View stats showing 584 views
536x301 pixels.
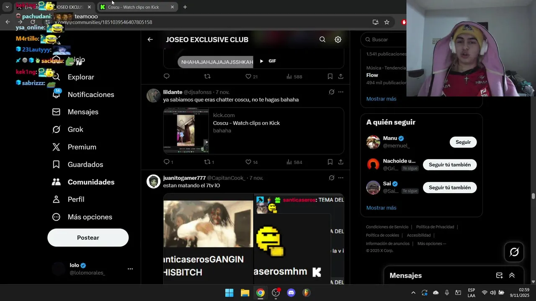[x=294, y=162]
